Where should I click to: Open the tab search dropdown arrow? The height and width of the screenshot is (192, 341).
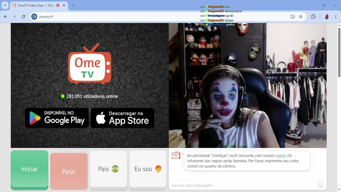pos(5,5)
